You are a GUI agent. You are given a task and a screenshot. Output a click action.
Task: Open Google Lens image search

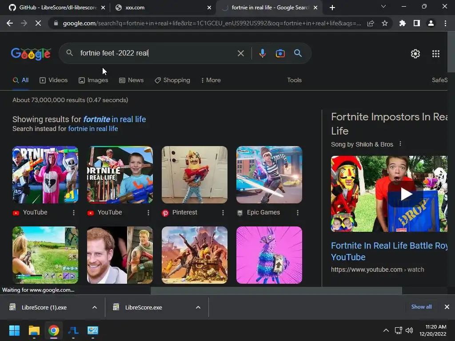point(280,53)
